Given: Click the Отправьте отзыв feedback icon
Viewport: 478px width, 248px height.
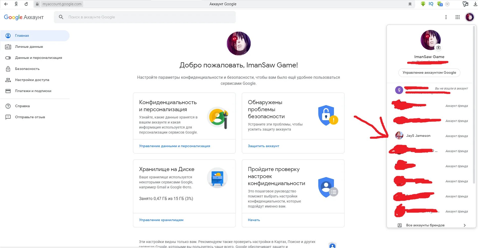Looking at the screenshot, I should pyautogui.click(x=8, y=117).
